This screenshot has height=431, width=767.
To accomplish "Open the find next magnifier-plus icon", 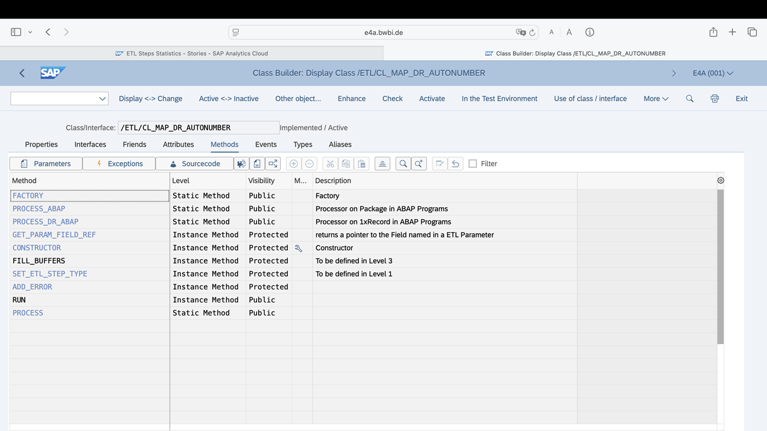I will point(418,163).
